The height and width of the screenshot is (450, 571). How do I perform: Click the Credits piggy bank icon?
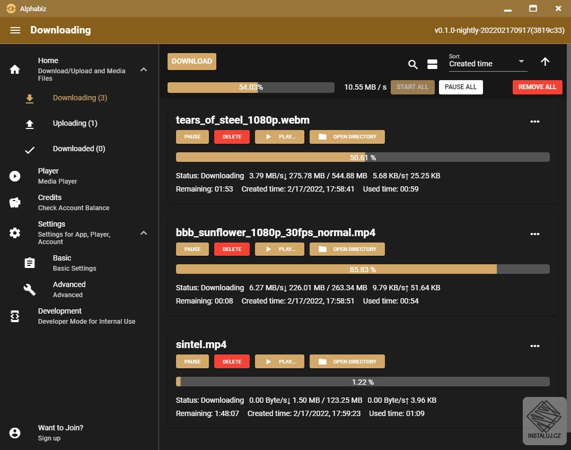tap(15, 203)
